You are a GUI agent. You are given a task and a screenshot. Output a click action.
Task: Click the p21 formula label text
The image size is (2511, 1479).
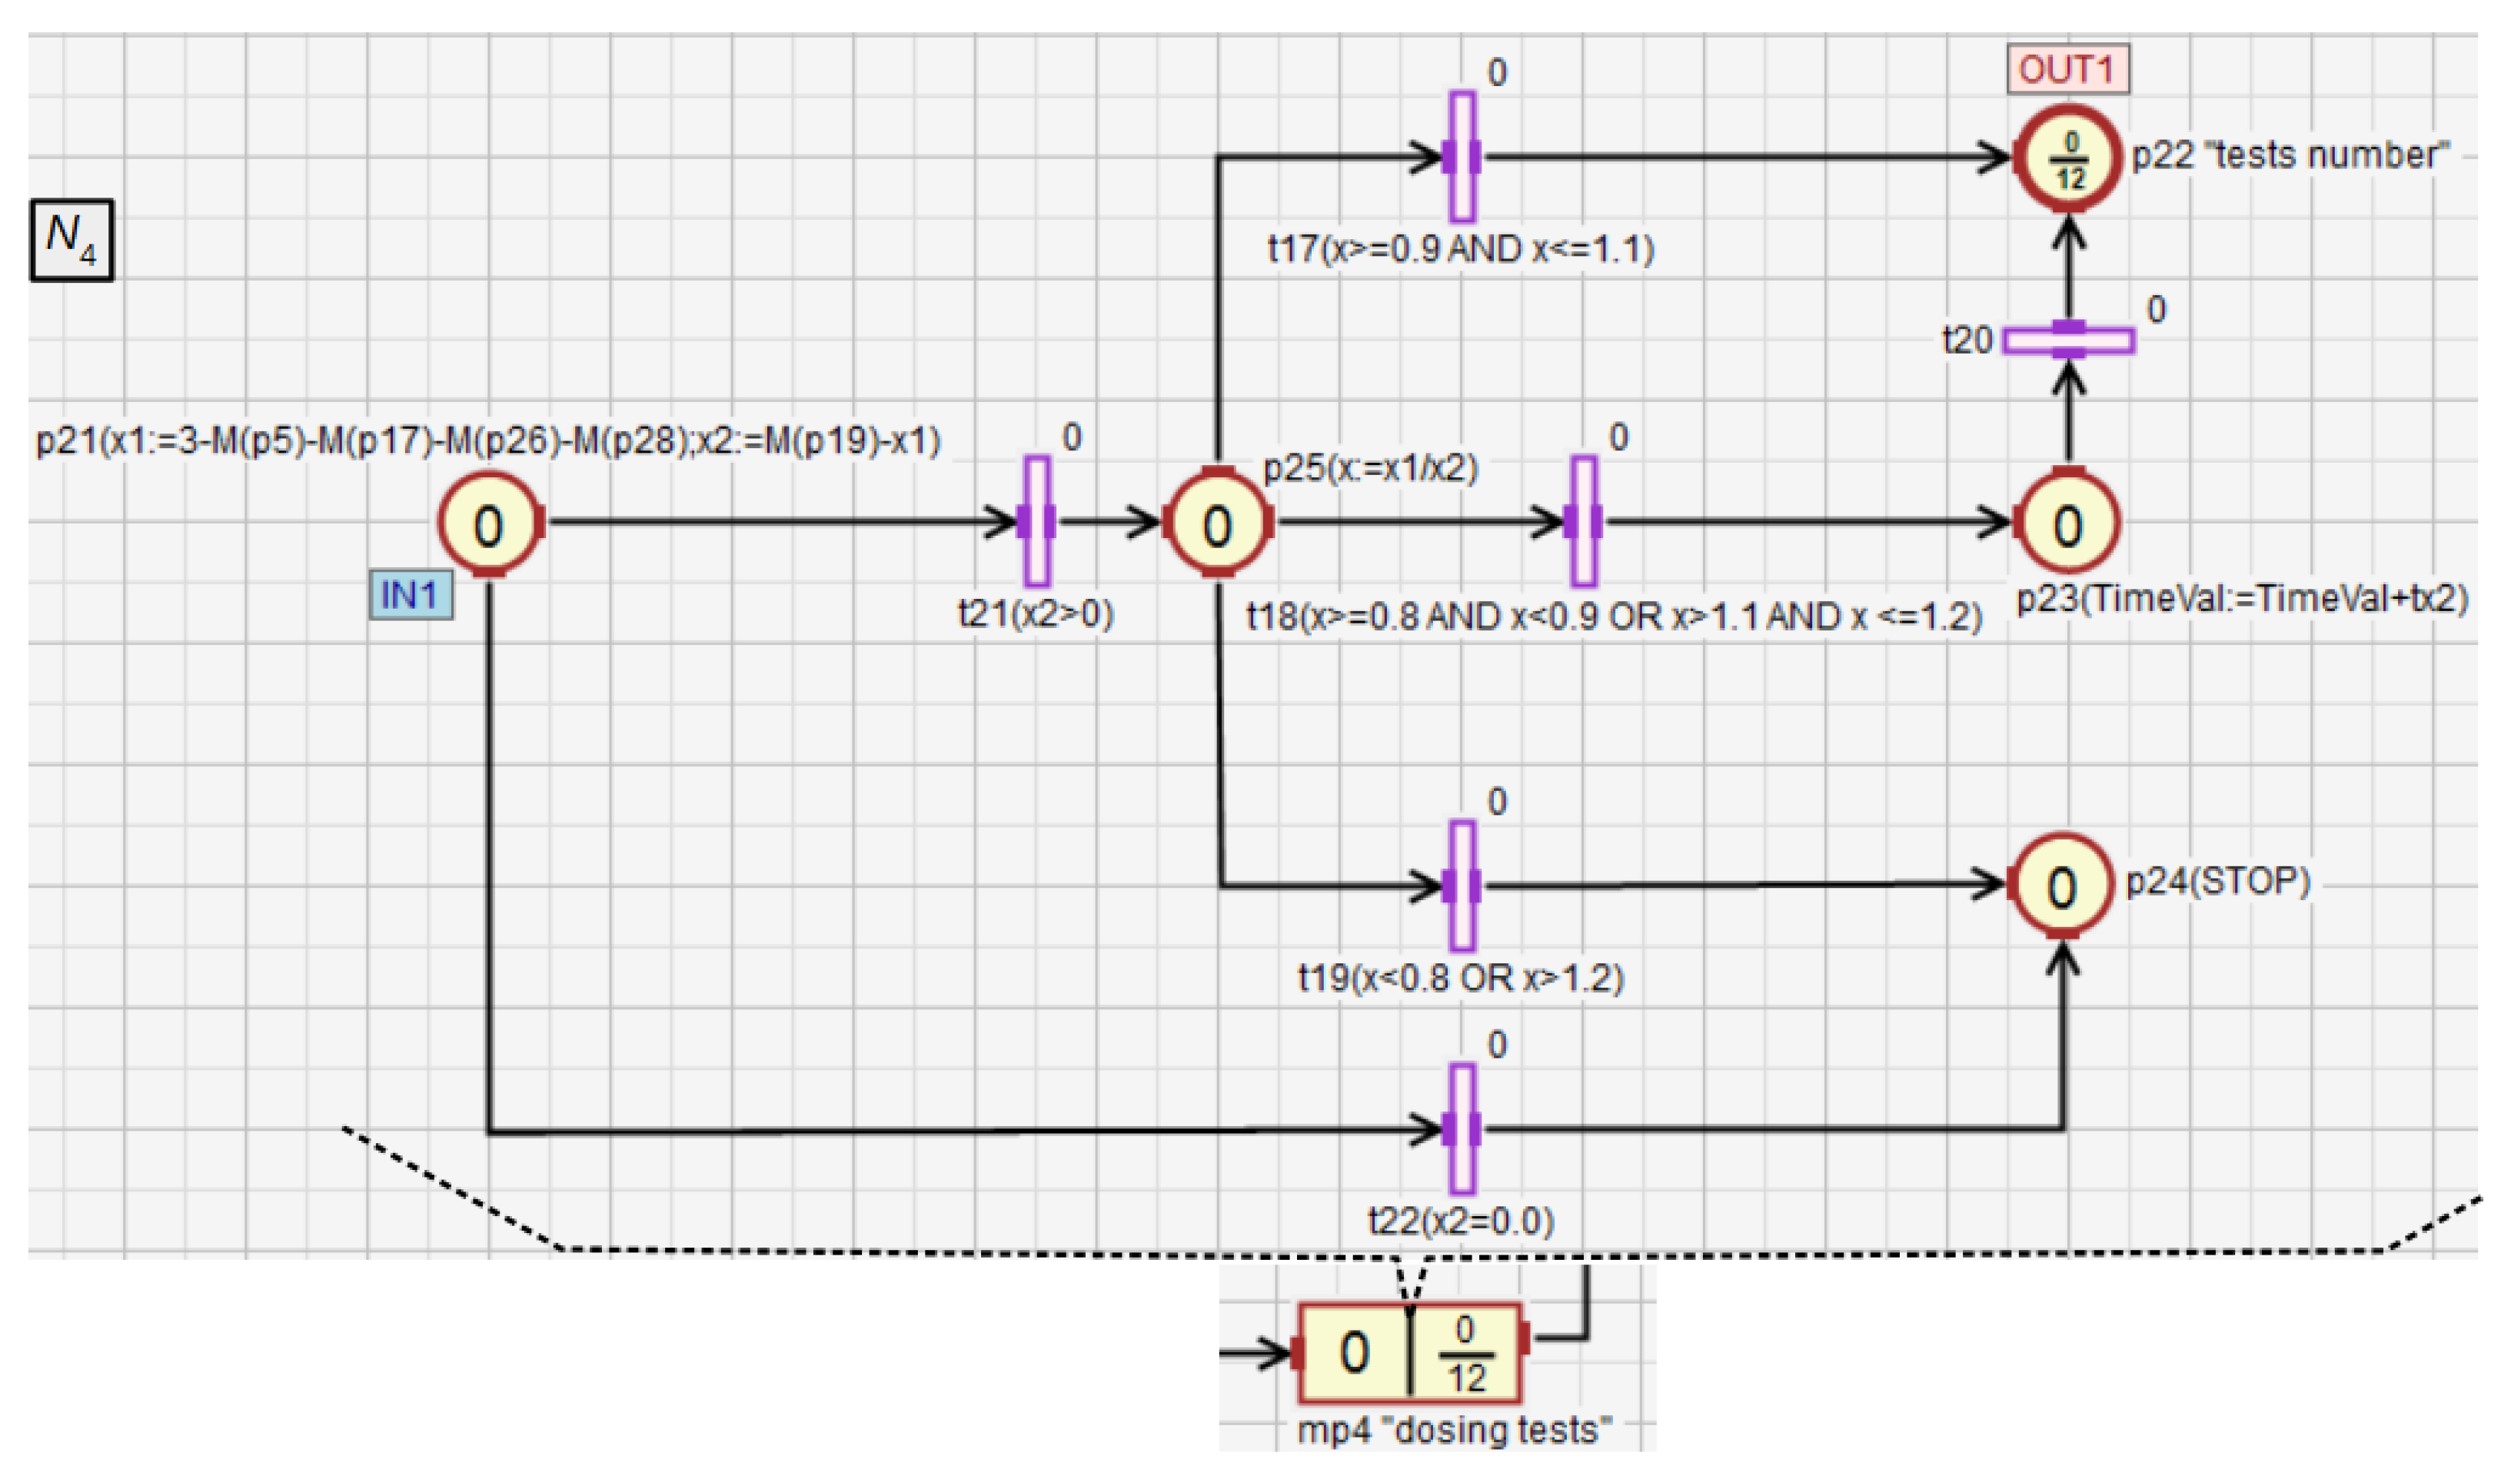click(x=488, y=440)
